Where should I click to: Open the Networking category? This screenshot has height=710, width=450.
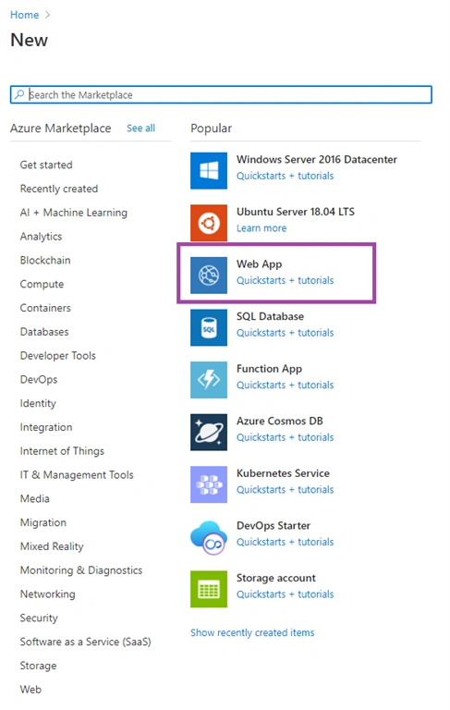click(47, 594)
